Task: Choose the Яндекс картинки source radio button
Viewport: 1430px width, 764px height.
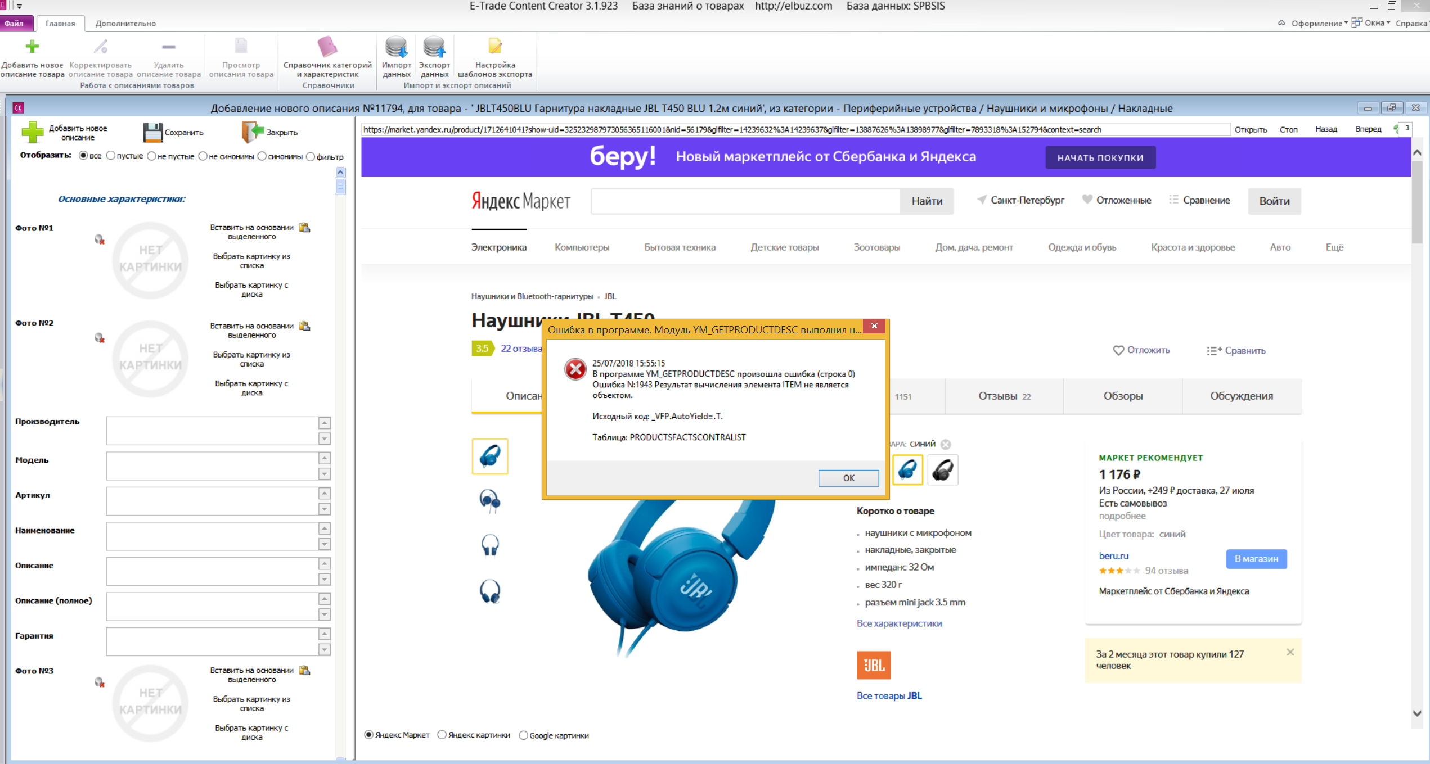Action: (442, 735)
